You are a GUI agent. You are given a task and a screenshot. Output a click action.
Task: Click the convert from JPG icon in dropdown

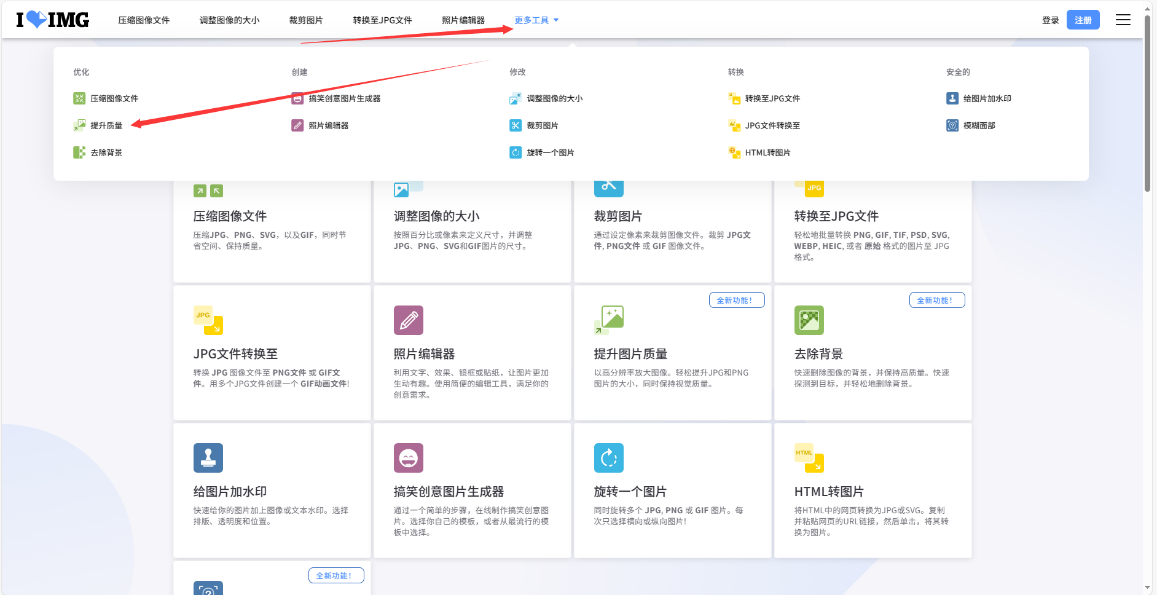click(734, 125)
